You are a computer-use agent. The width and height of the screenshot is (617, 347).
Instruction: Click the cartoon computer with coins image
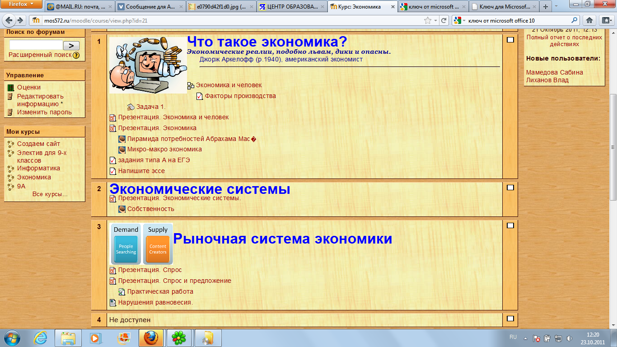(x=148, y=66)
